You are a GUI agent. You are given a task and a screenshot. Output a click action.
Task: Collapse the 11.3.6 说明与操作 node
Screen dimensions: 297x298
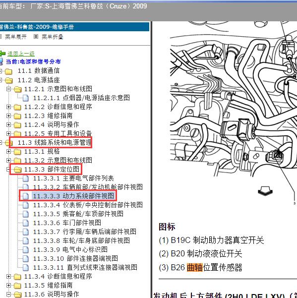[8, 294]
